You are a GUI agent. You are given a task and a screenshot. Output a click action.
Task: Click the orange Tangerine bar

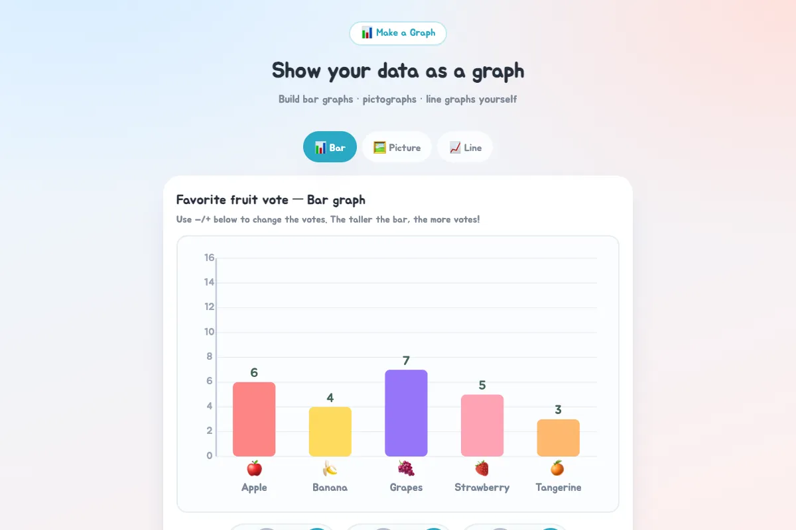coord(558,438)
